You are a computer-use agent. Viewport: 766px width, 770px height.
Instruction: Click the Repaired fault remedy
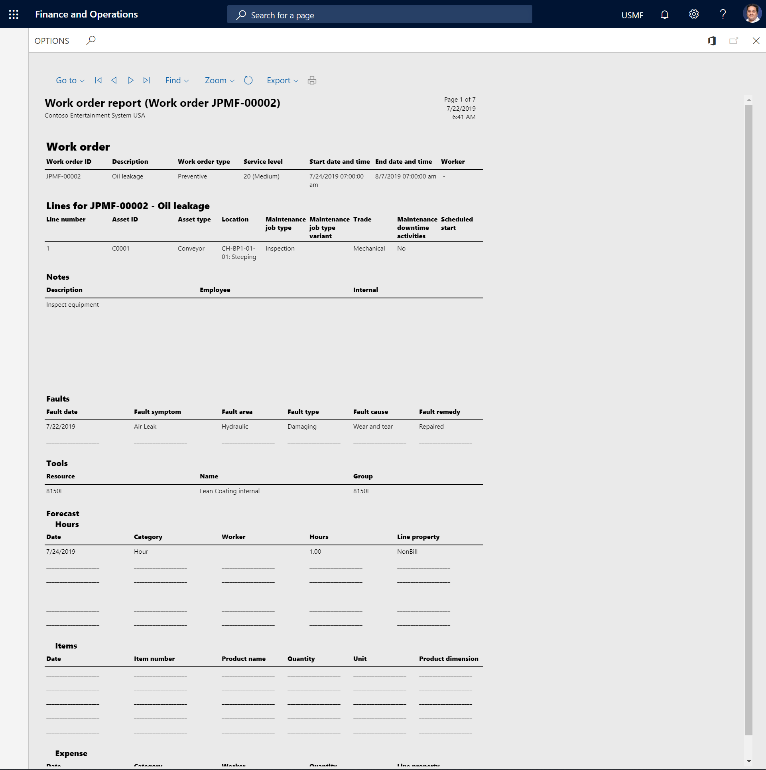(x=431, y=427)
